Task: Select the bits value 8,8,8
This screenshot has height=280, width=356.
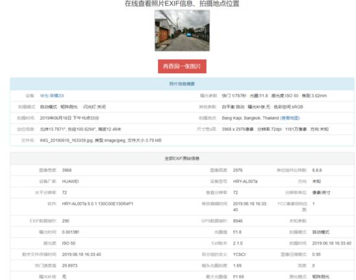Action: pyautogui.click(x=317, y=170)
